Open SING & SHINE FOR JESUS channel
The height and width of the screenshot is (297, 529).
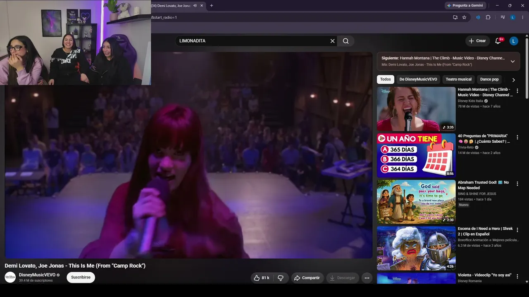click(x=477, y=194)
